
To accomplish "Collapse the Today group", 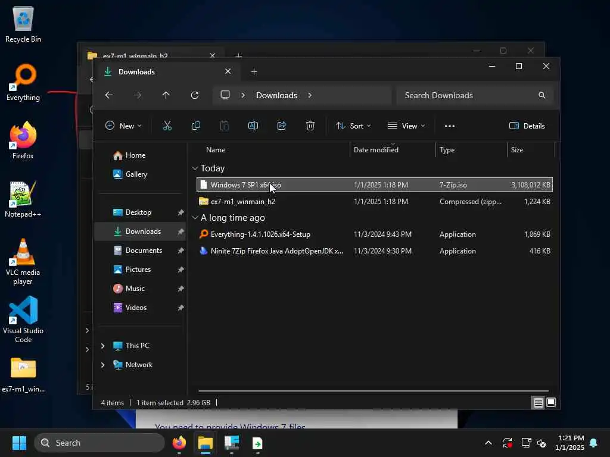I will pos(195,168).
